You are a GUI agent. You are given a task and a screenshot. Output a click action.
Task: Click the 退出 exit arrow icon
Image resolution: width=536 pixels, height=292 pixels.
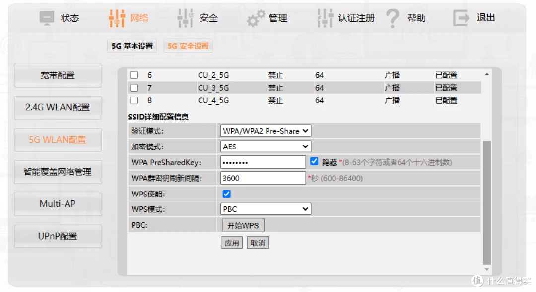point(461,18)
